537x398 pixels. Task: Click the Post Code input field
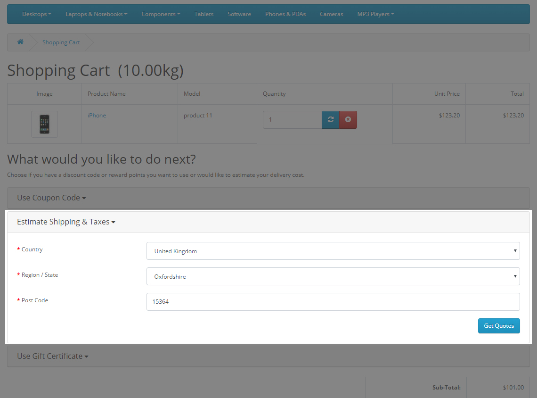(x=333, y=301)
